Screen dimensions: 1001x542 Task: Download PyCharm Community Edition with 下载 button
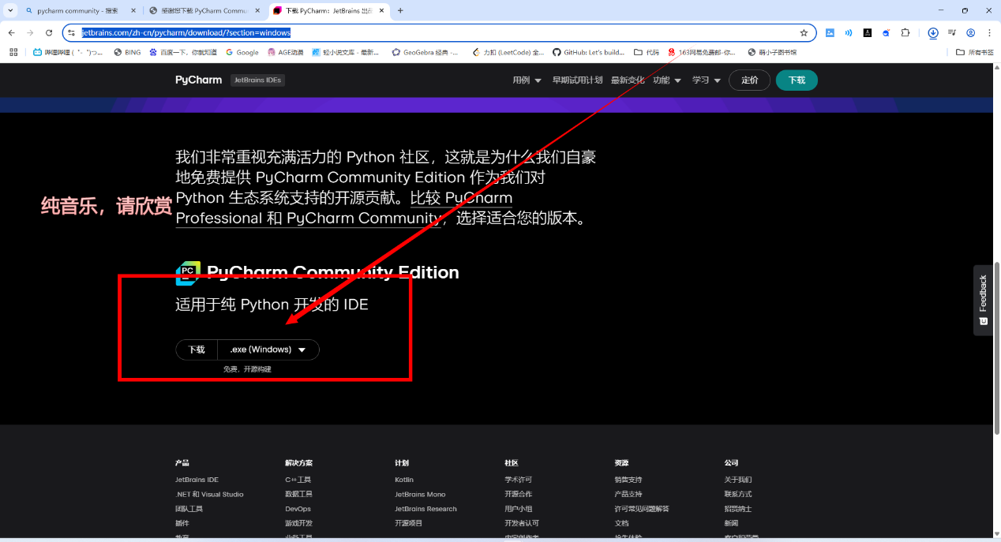[197, 349]
